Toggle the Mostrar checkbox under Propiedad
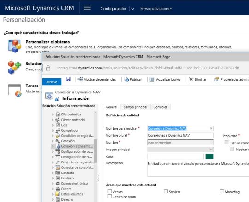The image size is (249, 202). [231, 149]
